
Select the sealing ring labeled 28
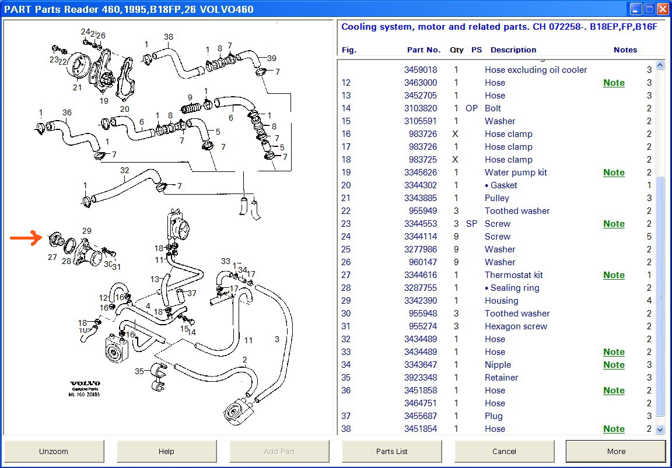tap(69, 246)
